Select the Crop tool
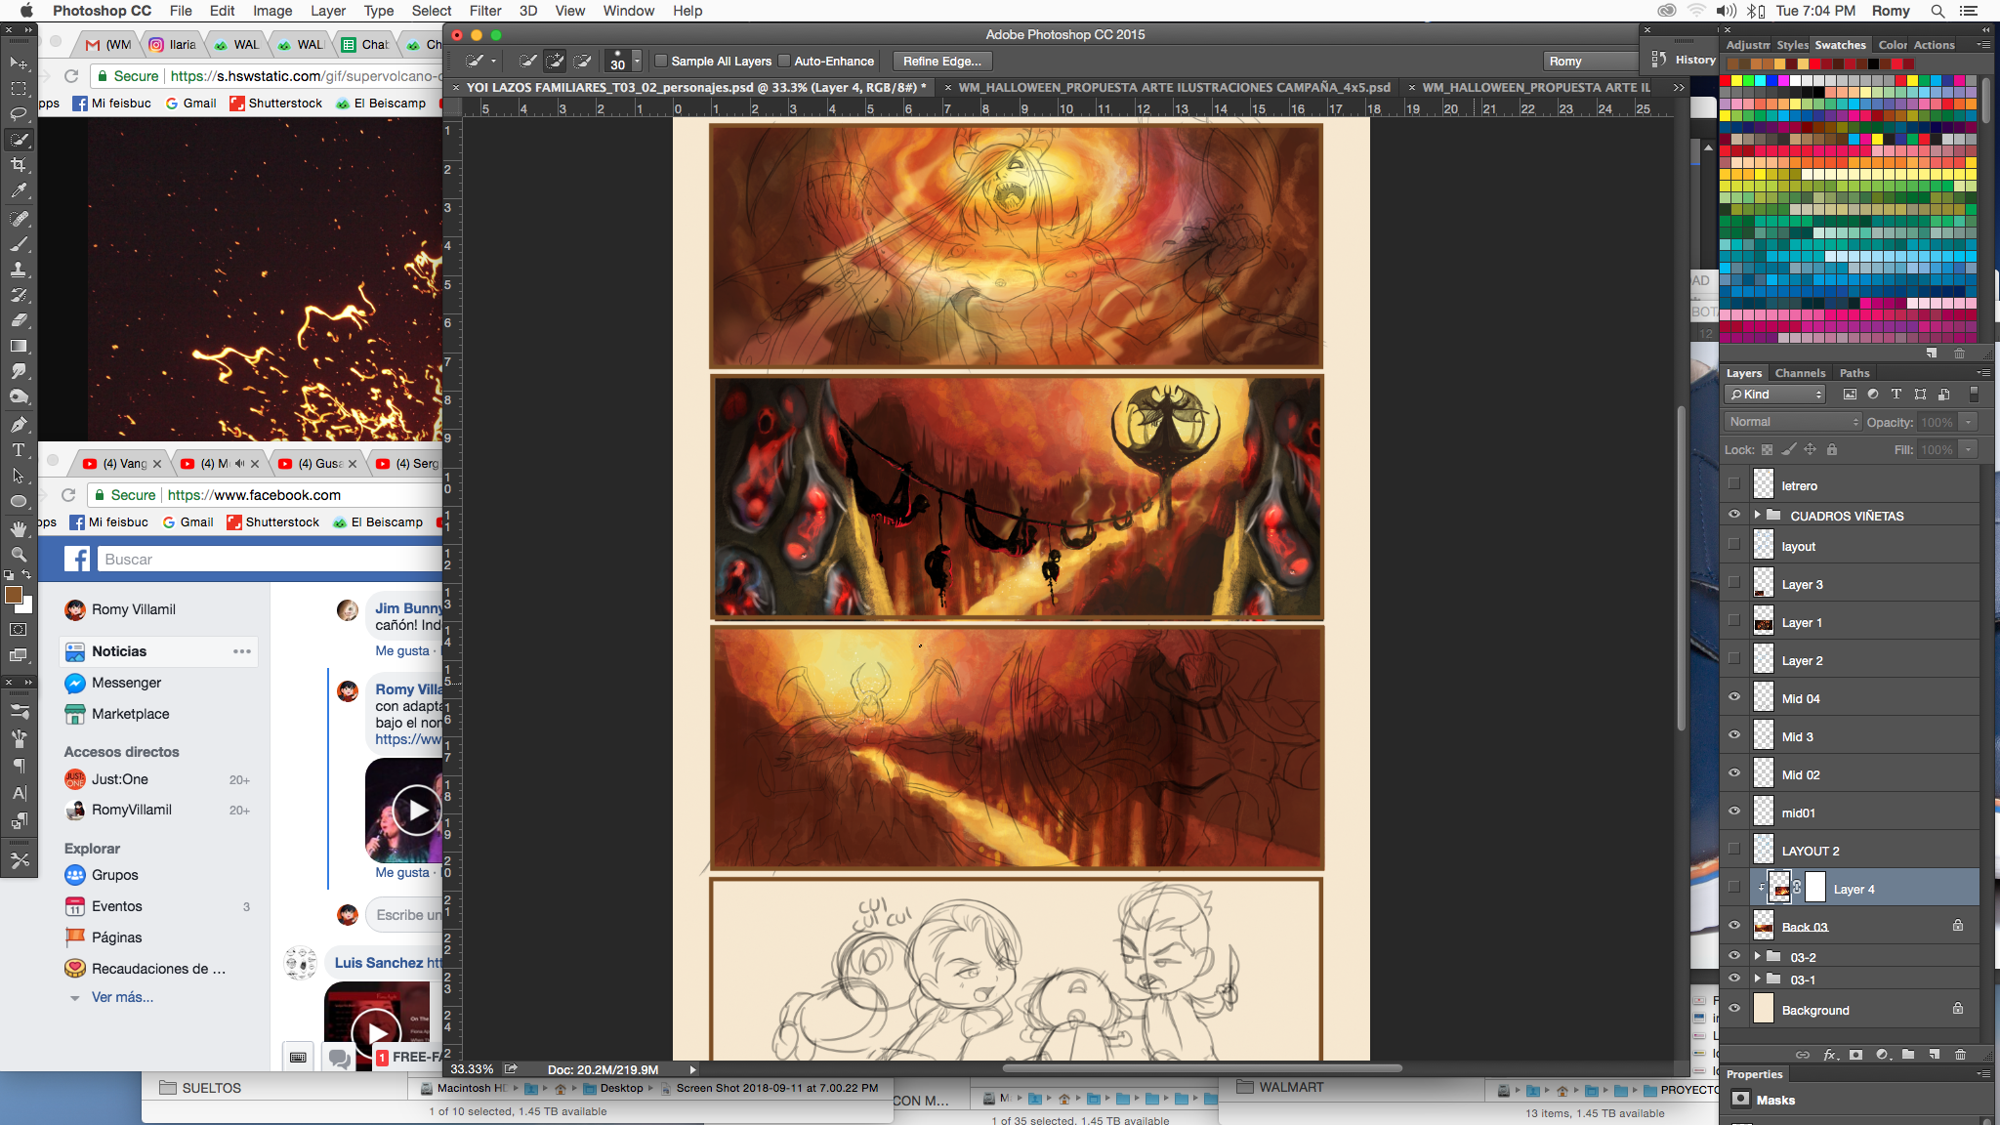2000x1125 pixels. [x=18, y=165]
